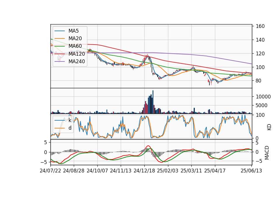Click the 25/06/13 date label
Viewport: 280px width, 201px height.
click(x=251, y=171)
